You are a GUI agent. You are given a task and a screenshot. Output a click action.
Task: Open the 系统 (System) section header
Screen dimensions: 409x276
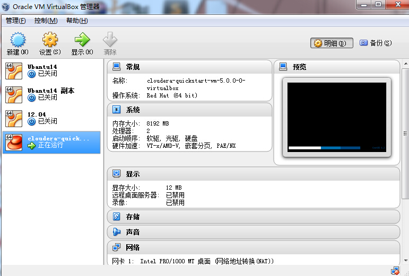pos(189,110)
